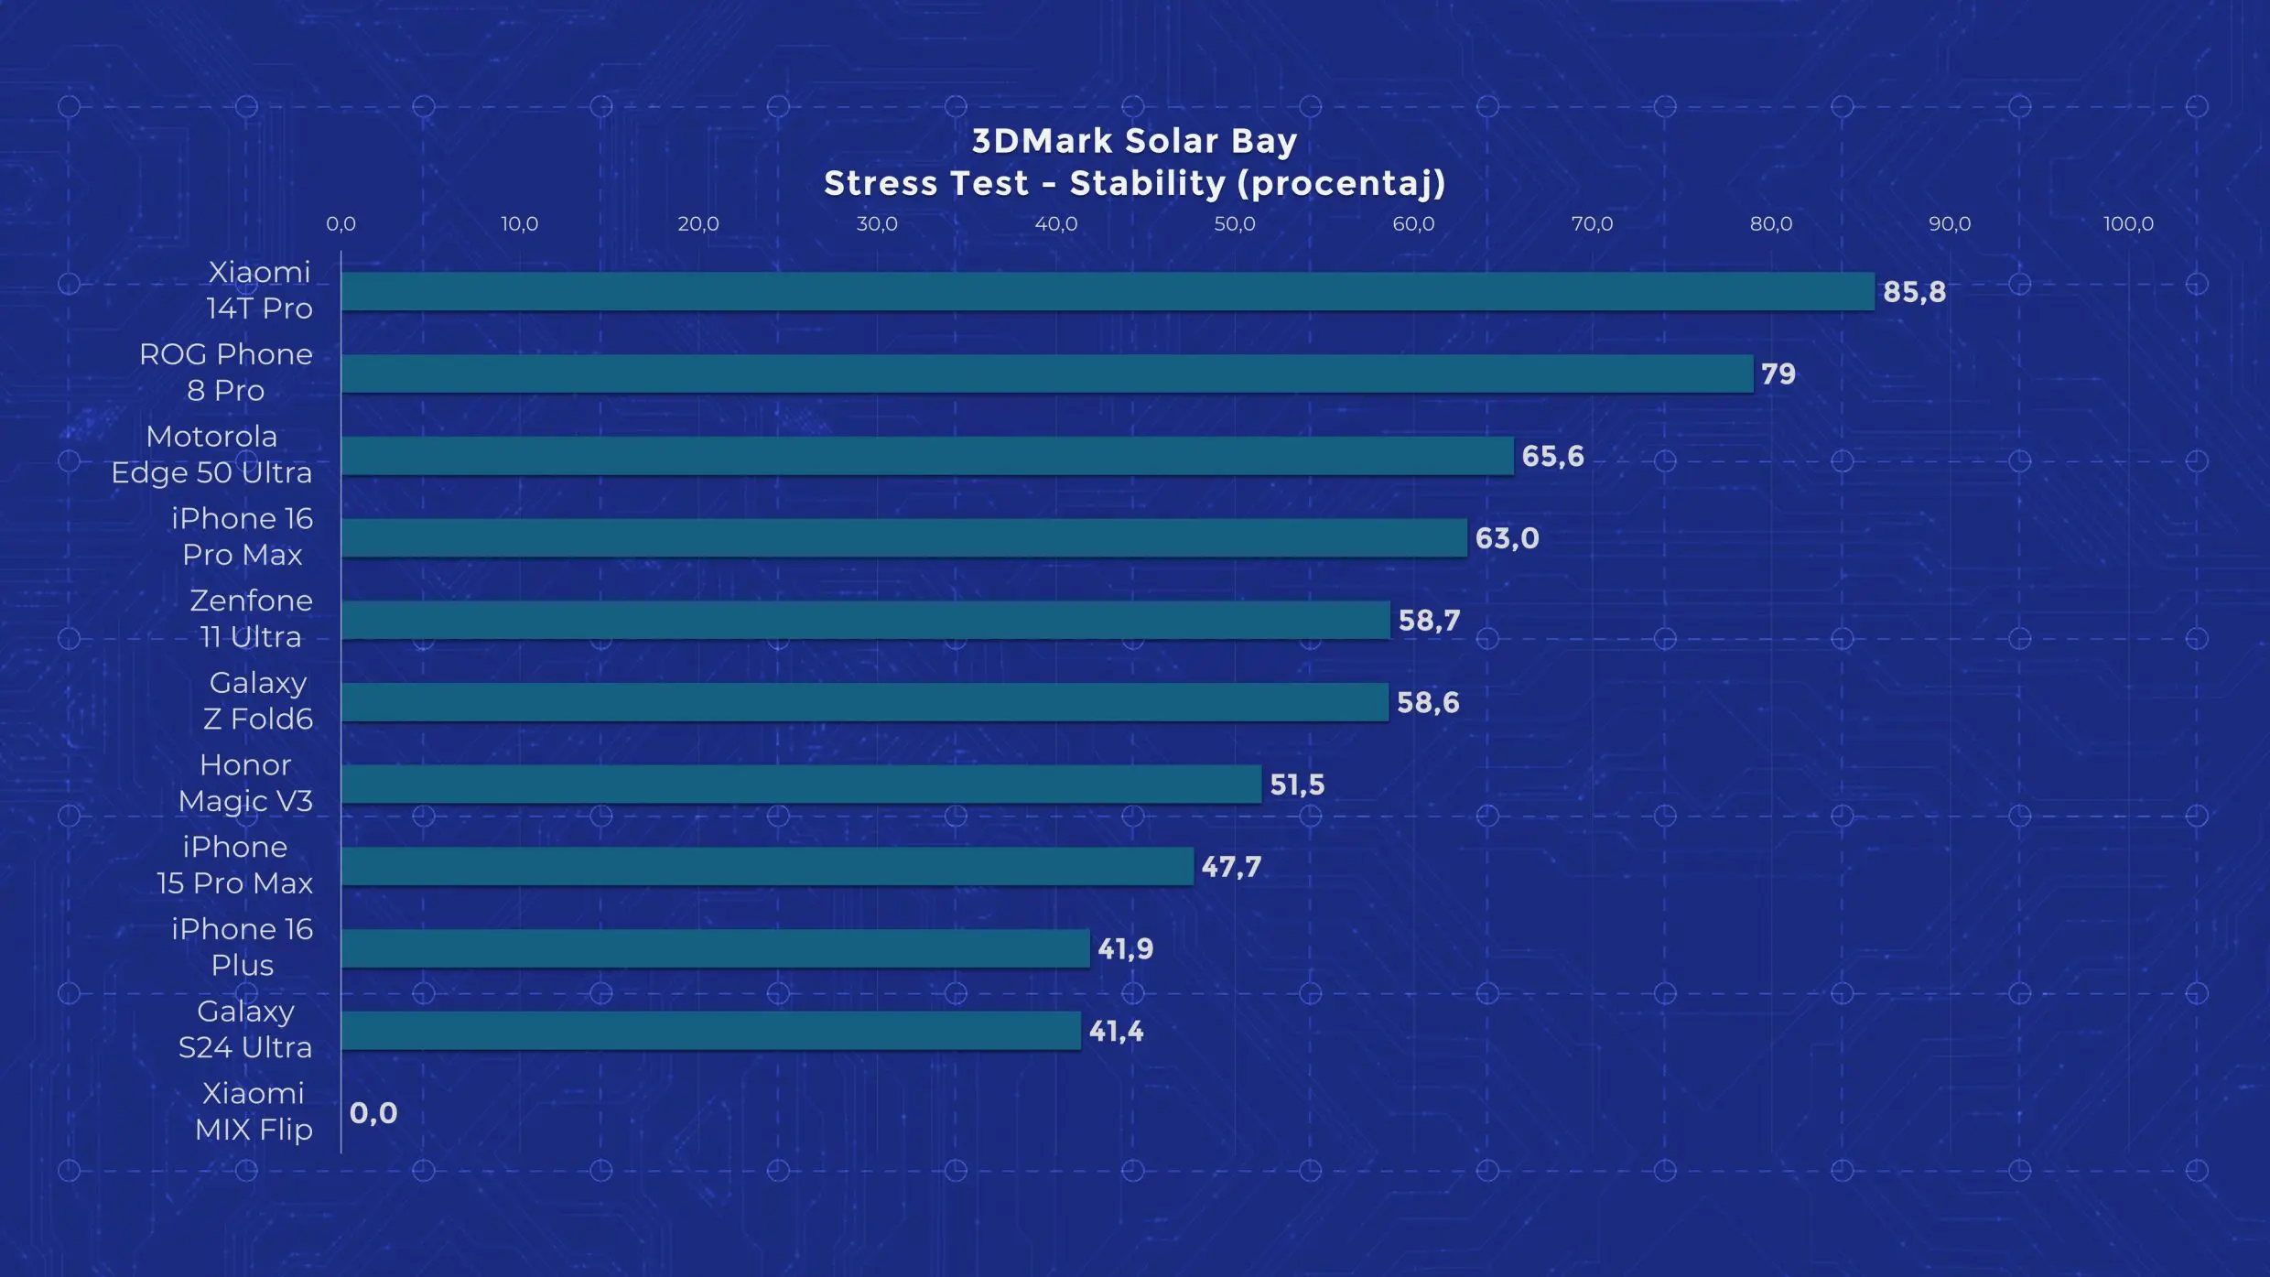Click the iPhone 15 Pro Max bar
This screenshot has height=1277, width=2270.
[768, 866]
